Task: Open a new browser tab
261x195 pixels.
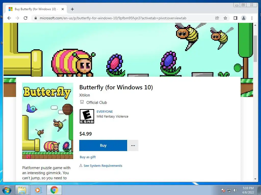Action: 72,9
